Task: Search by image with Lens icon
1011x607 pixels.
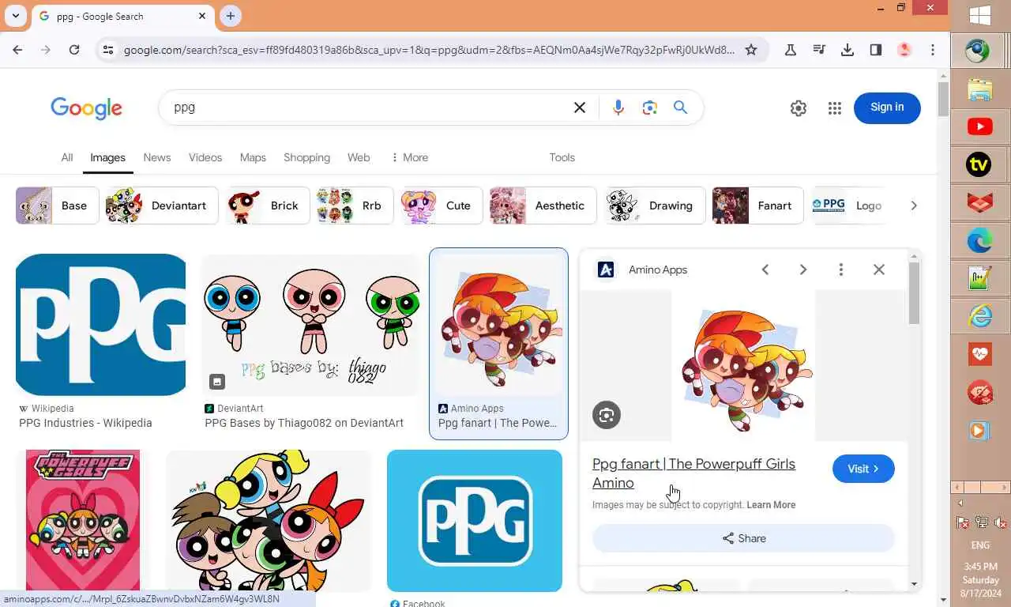Action: pyautogui.click(x=650, y=107)
